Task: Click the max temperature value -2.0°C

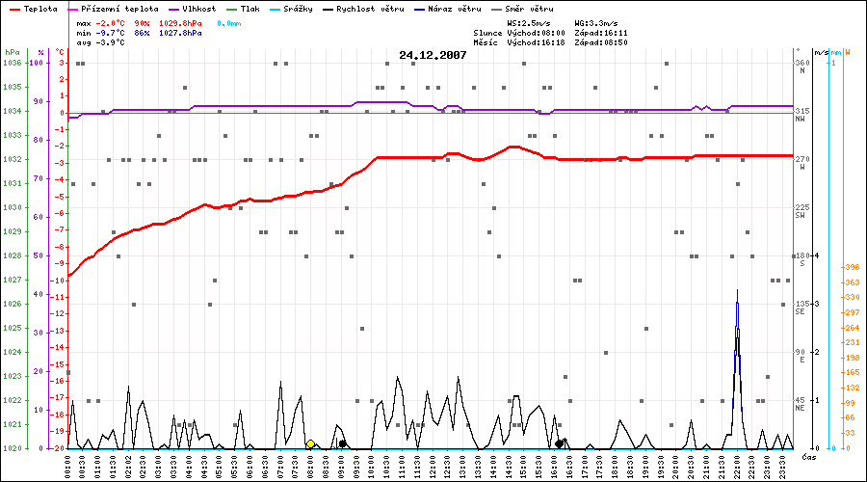Action: pyautogui.click(x=111, y=23)
